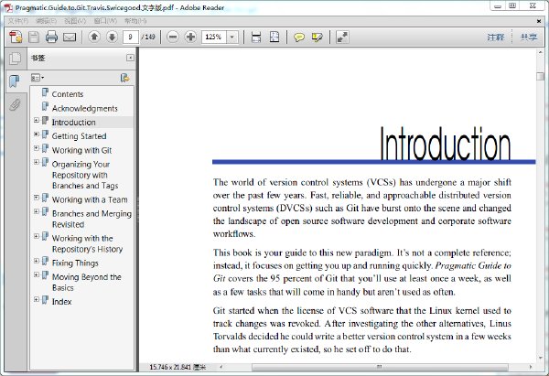This screenshot has width=549, height=376.
Task: Expand the Index bookmark node
Action: [37, 299]
